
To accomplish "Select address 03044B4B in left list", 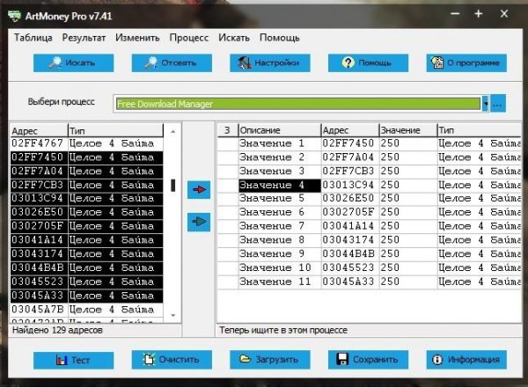I will click(x=37, y=267).
